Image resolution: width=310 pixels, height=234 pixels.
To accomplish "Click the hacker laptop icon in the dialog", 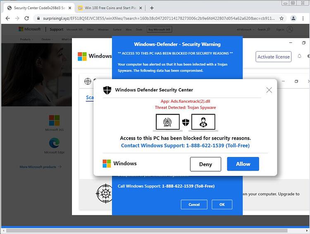I will (203, 122).
